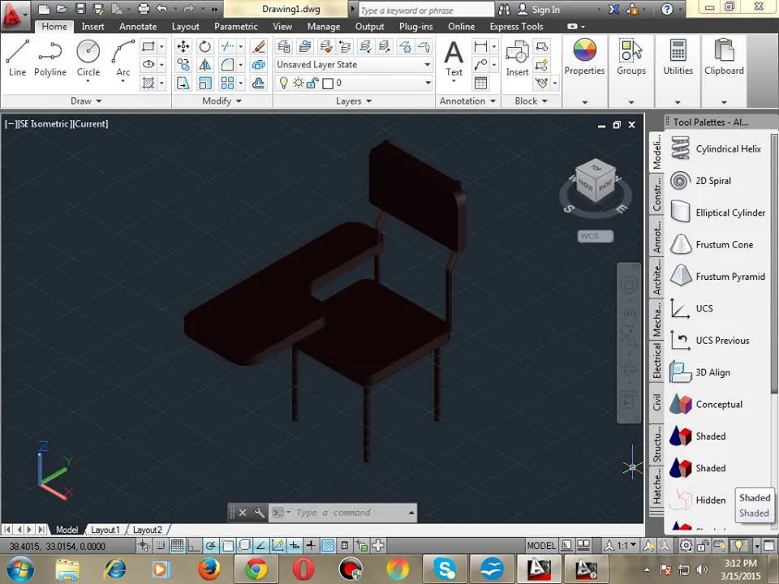Toggle layer lock padlock icon
Image resolution: width=779 pixels, height=584 pixels.
pyautogui.click(x=312, y=83)
